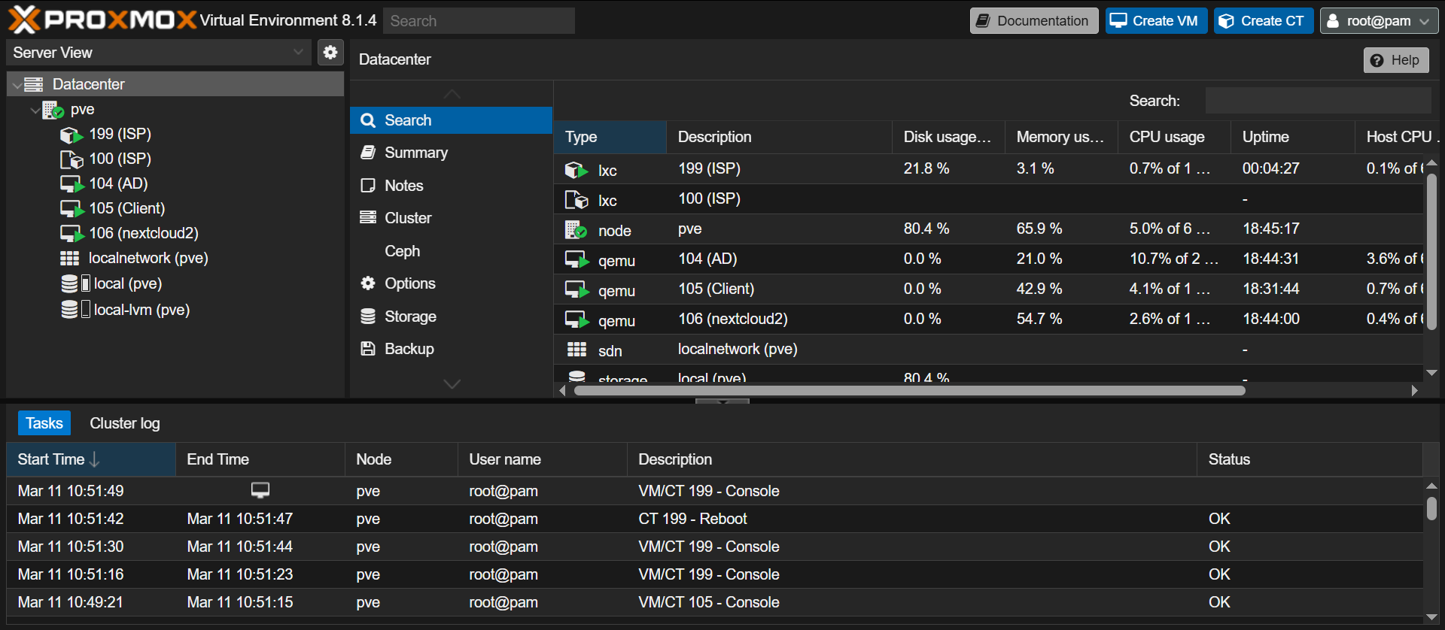Open the Server View dropdown
Screen dimensions: 1445x630
point(299,53)
